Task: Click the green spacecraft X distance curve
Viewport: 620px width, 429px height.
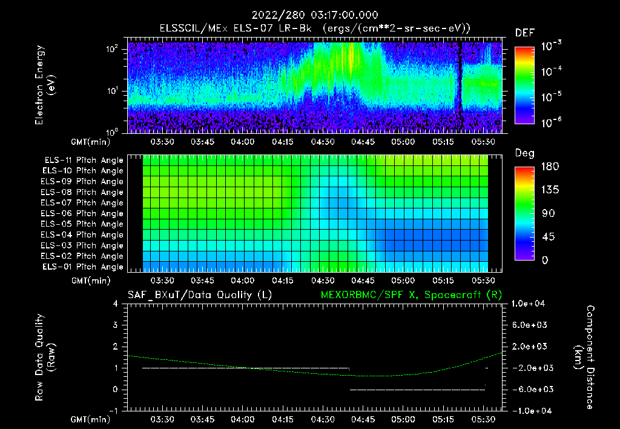Action: pyautogui.click(x=315, y=365)
